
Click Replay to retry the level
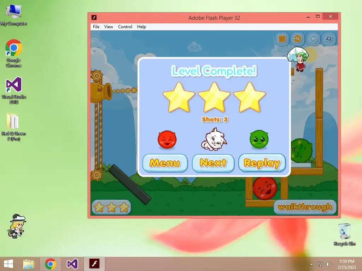click(x=262, y=163)
